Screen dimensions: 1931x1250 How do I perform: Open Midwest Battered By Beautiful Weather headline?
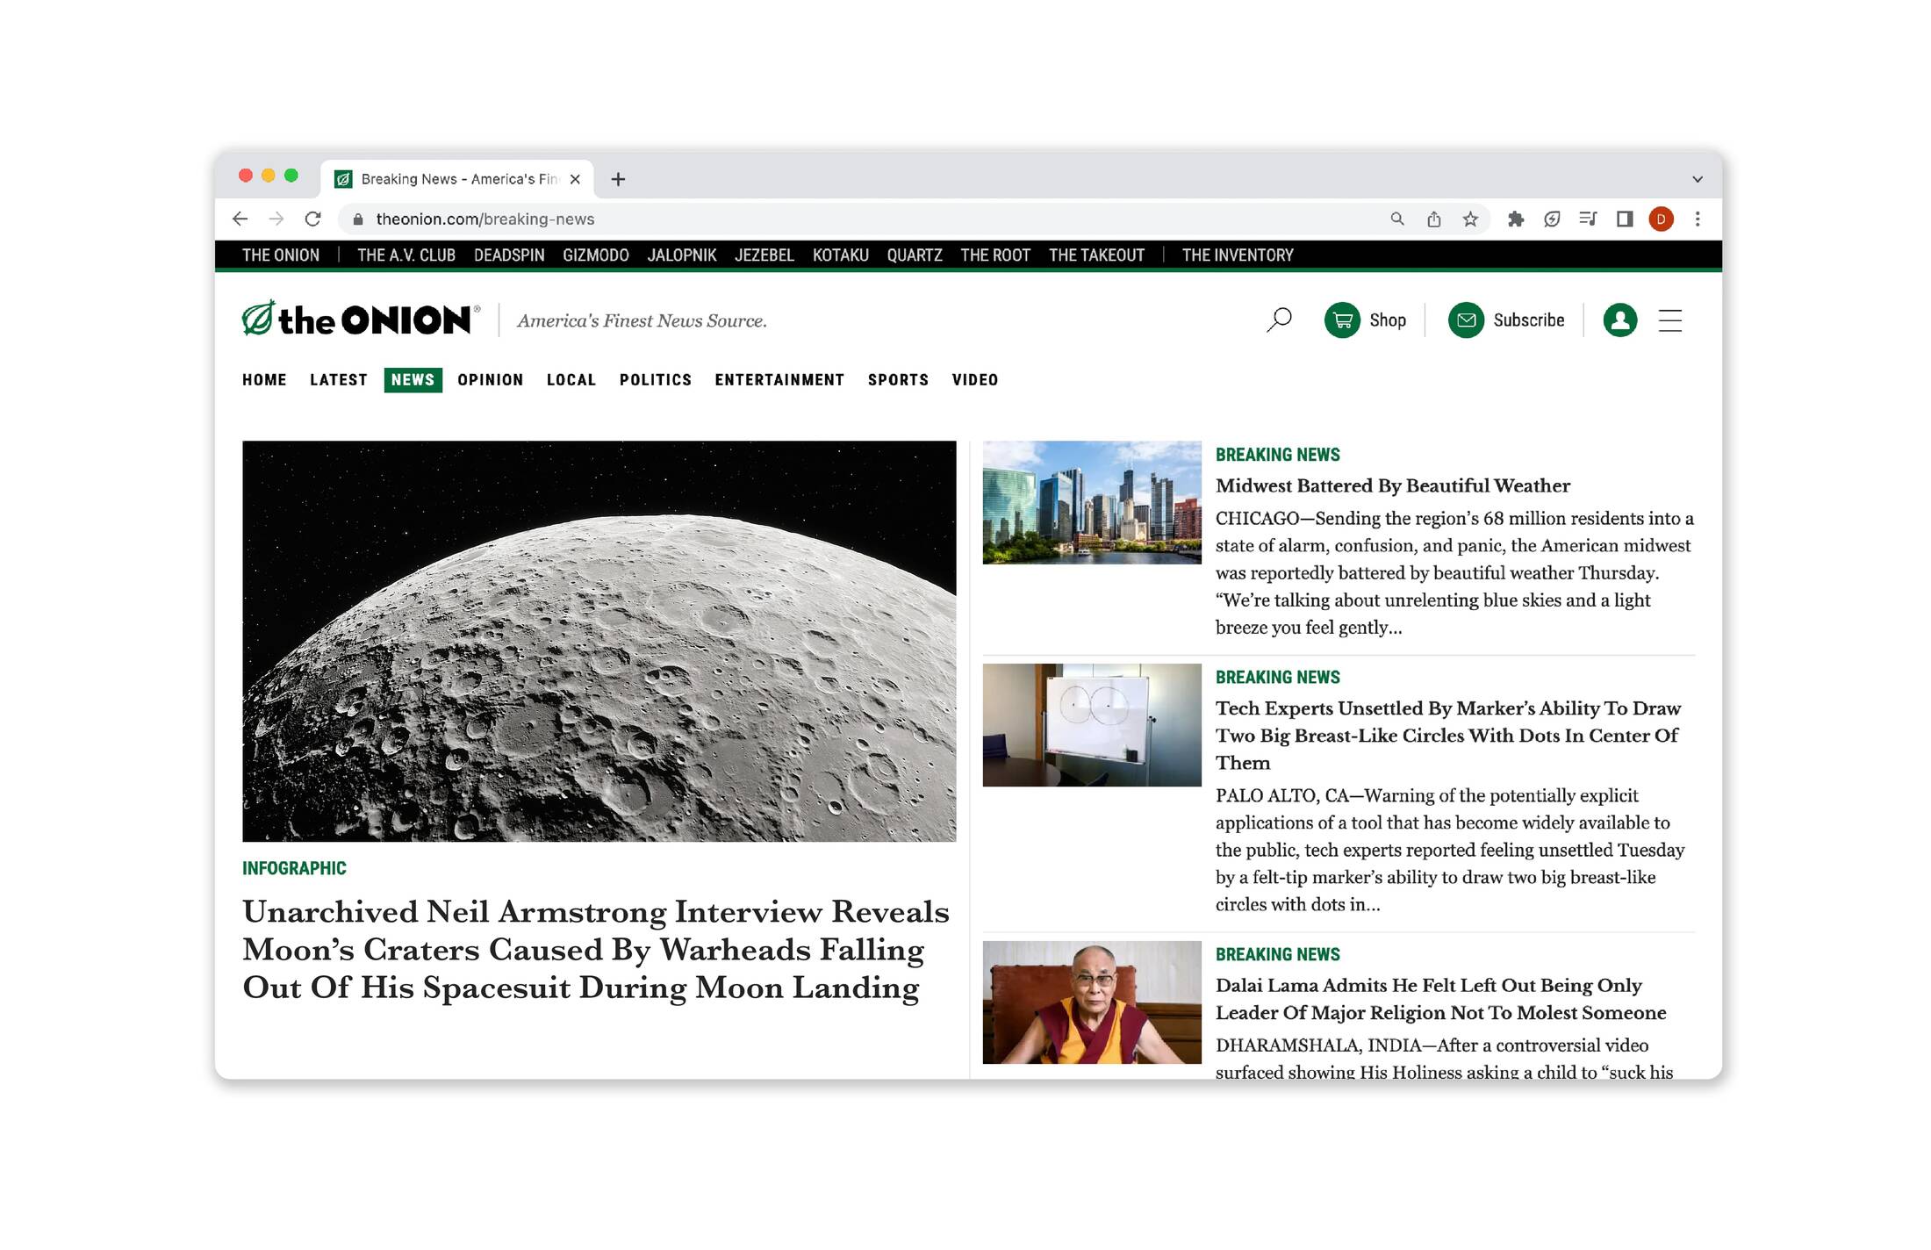pos(1393,485)
